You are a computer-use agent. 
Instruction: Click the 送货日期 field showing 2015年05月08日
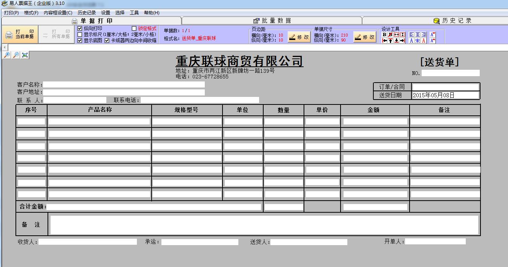pyautogui.click(x=445, y=95)
